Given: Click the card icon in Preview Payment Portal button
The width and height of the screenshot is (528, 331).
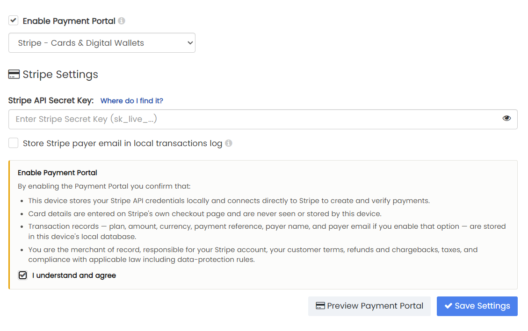Looking at the screenshot, I should click(x=320, y=306).
